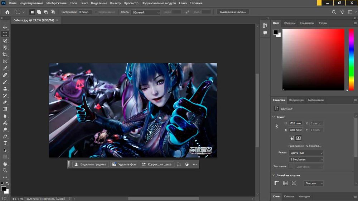Choose the Eraser tool
Image resolution: width=358 pixels, height=201 pixels.
(5, 102)
